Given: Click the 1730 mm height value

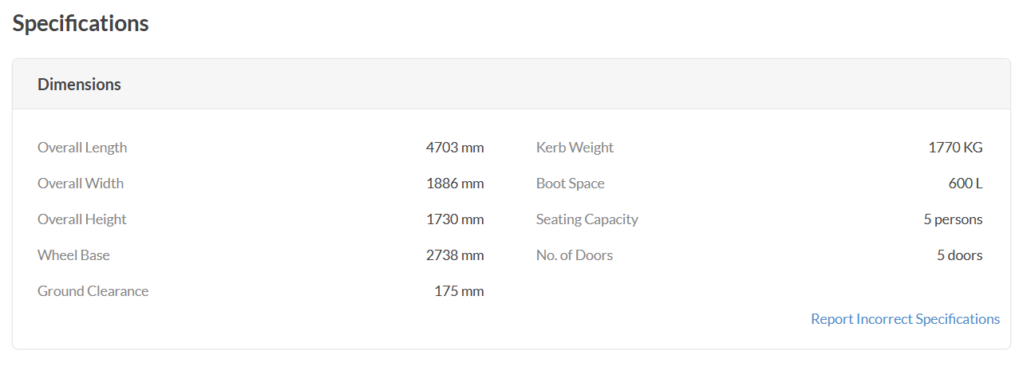Looking at the screenshot, I should 455,219.
